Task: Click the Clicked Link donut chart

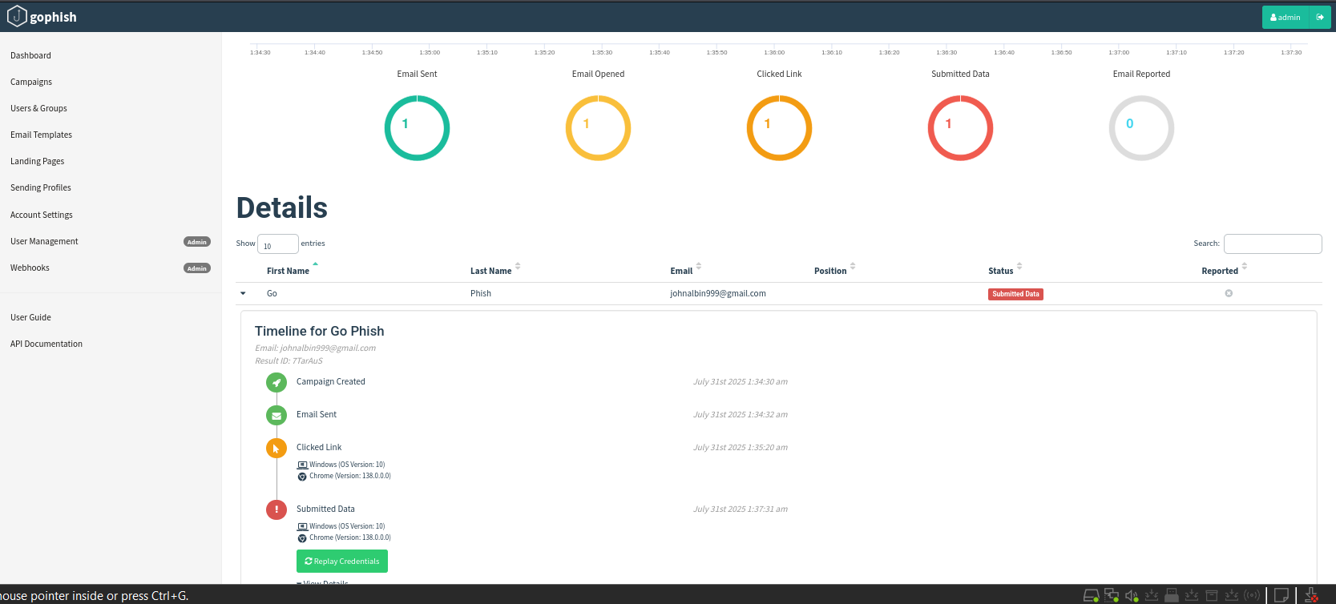Action: tap(779, 128)
